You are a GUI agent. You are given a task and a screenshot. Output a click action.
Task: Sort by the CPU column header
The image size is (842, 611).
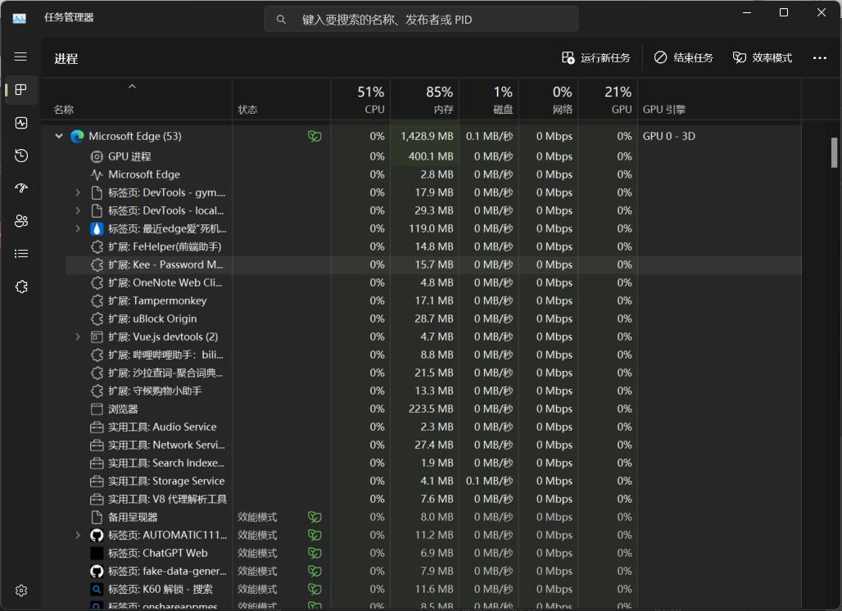tap(360, 100)
